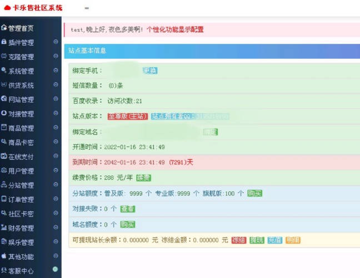Expand the 系统管理 submenu arrow

(56, 70)
